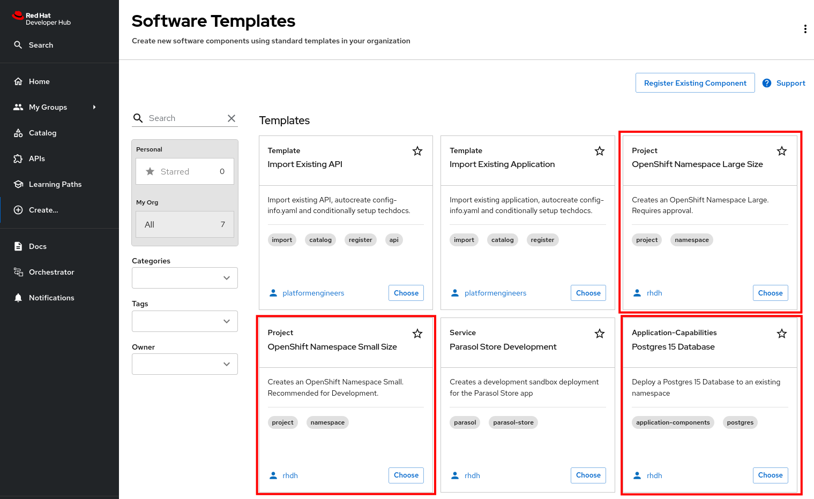Star OpenShift Namespace Small Size template
Viewport: 814px width, 499px height.
point(417,334)
